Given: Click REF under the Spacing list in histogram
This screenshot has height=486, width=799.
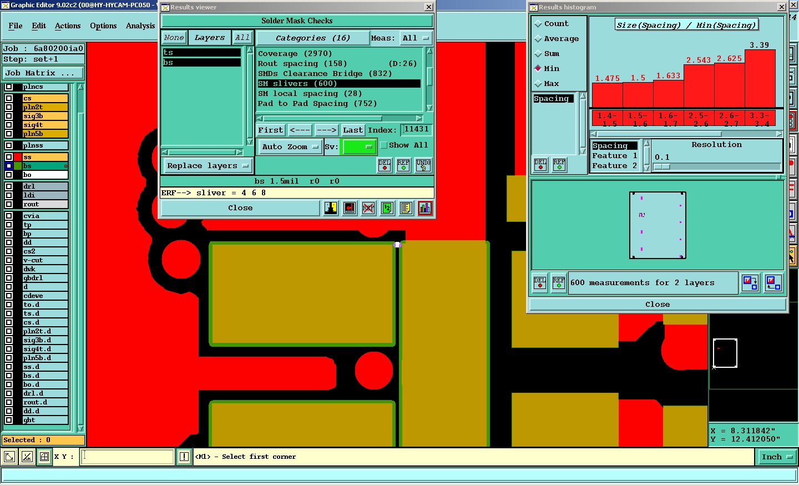Looking at the screenshot, I should point(559,165).
